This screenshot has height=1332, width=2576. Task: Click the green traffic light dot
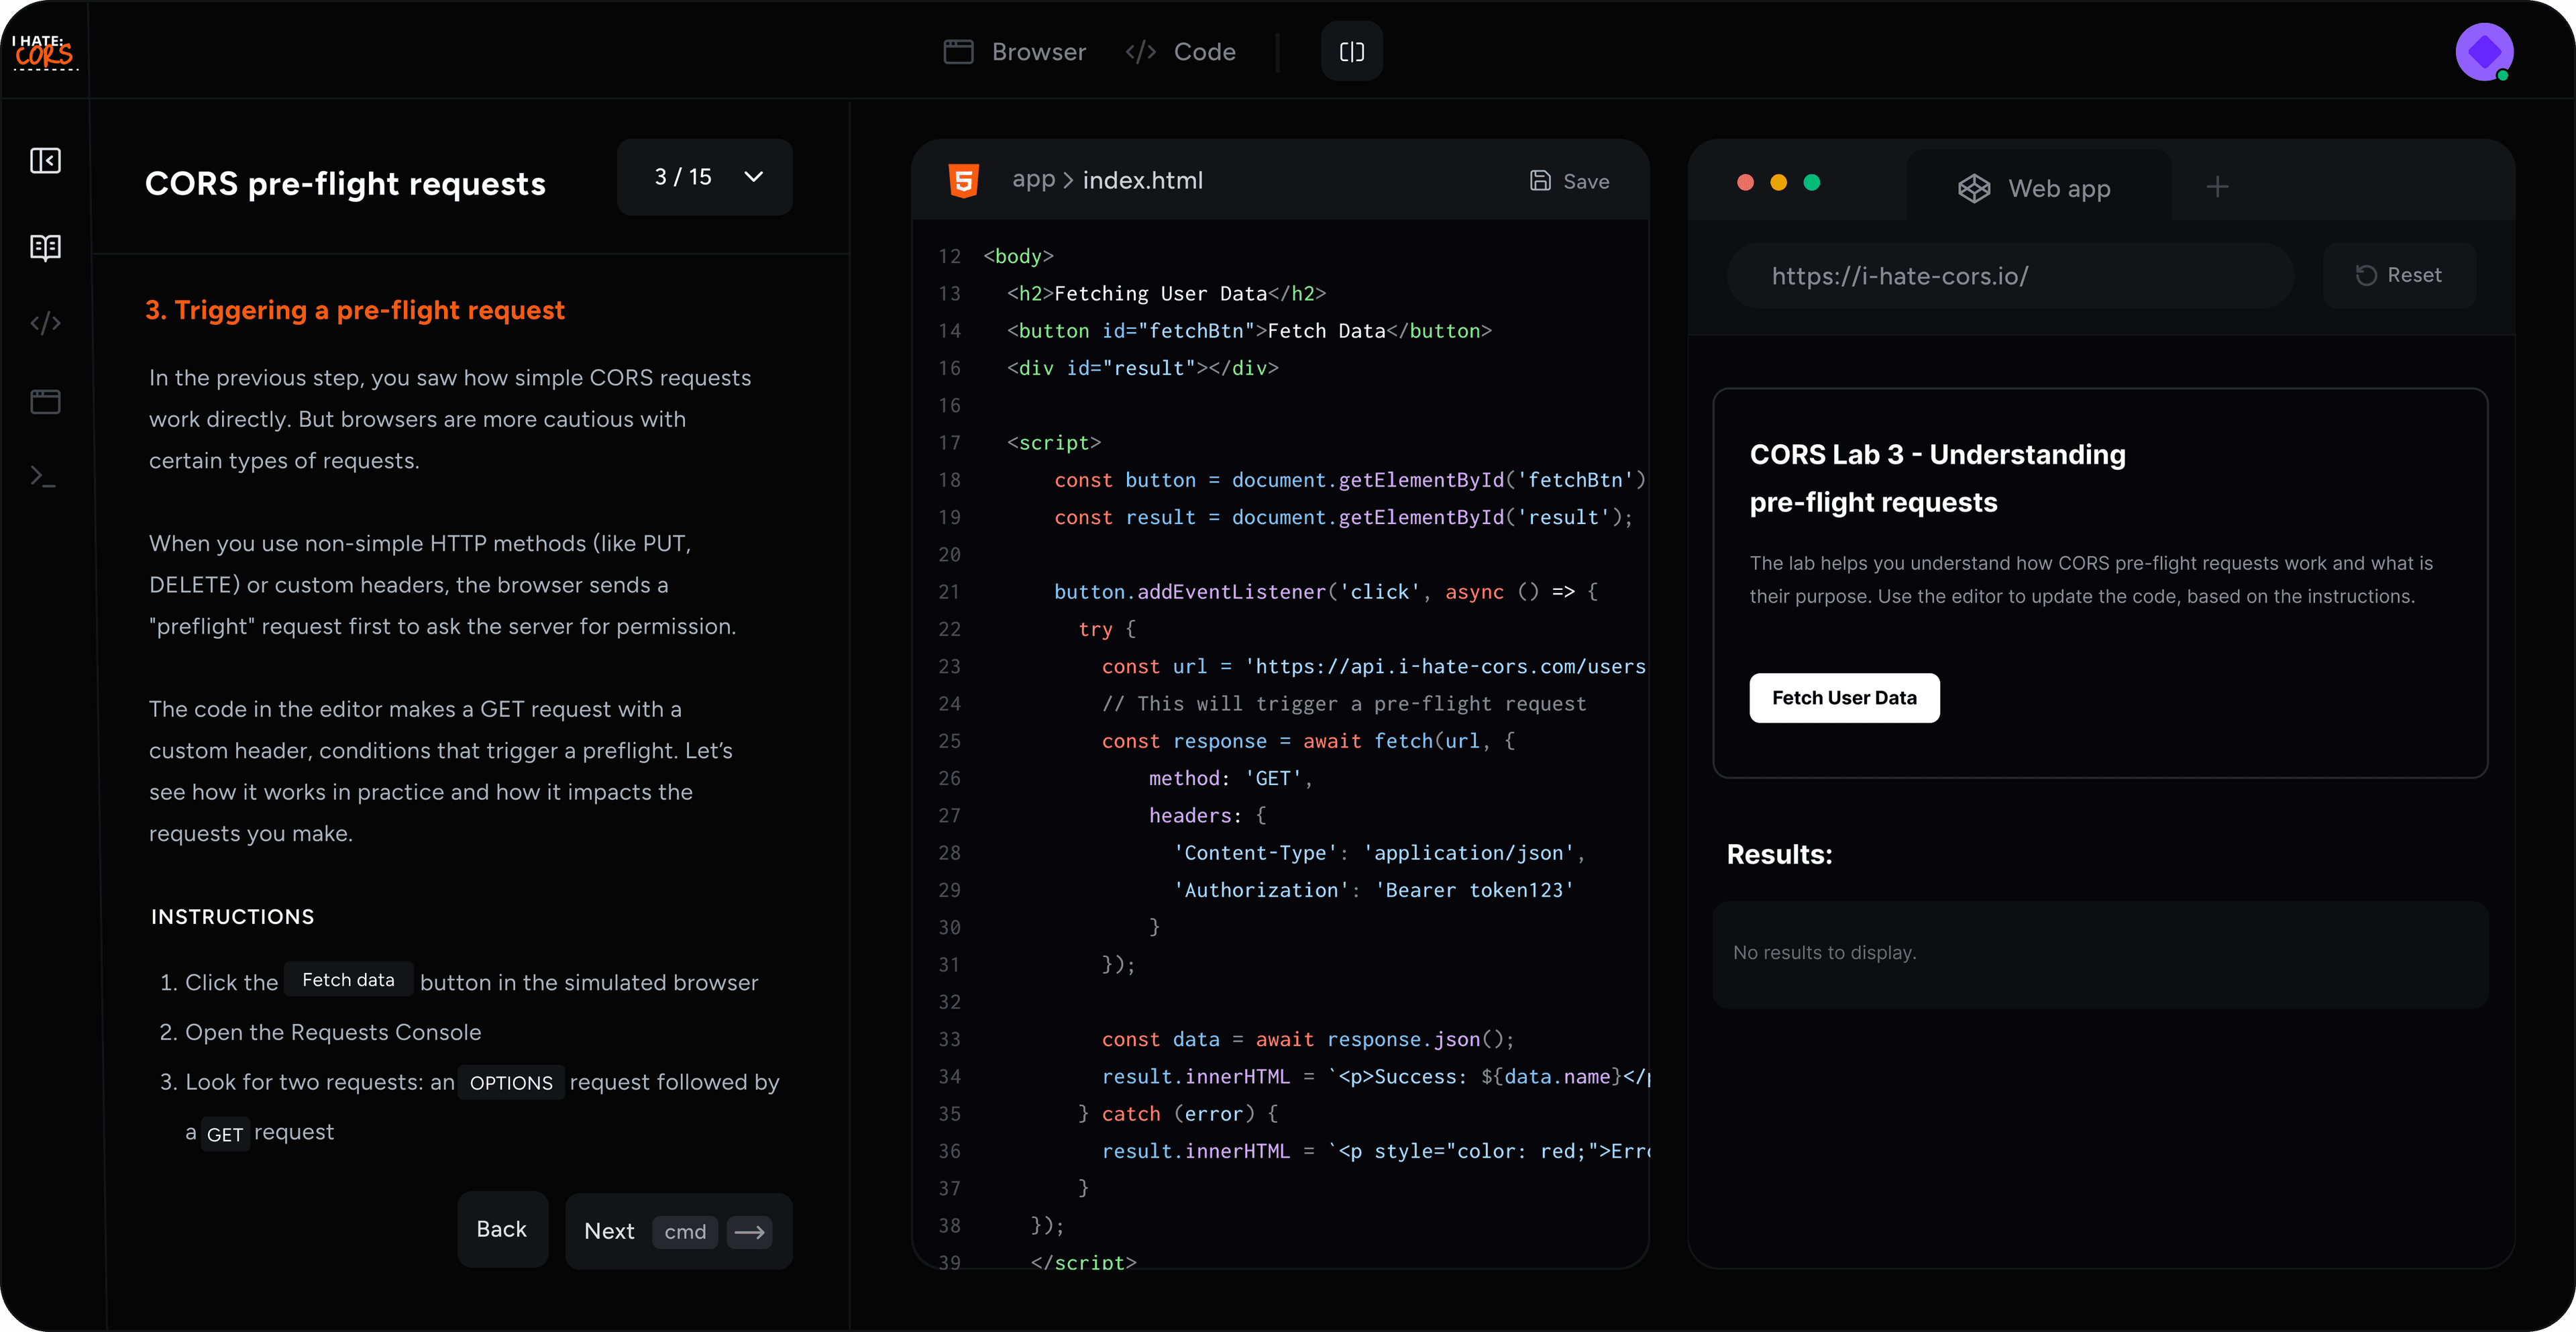pyautogui.click(x=1812, y=183)
